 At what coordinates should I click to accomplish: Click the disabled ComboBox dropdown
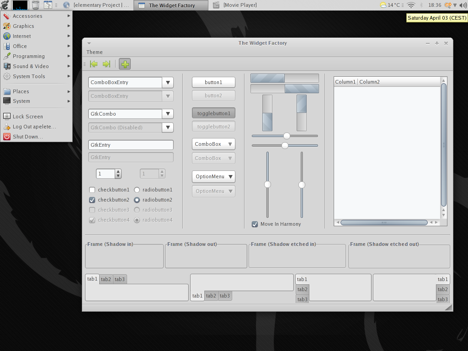pyautogui.click(x=214, y=158)
